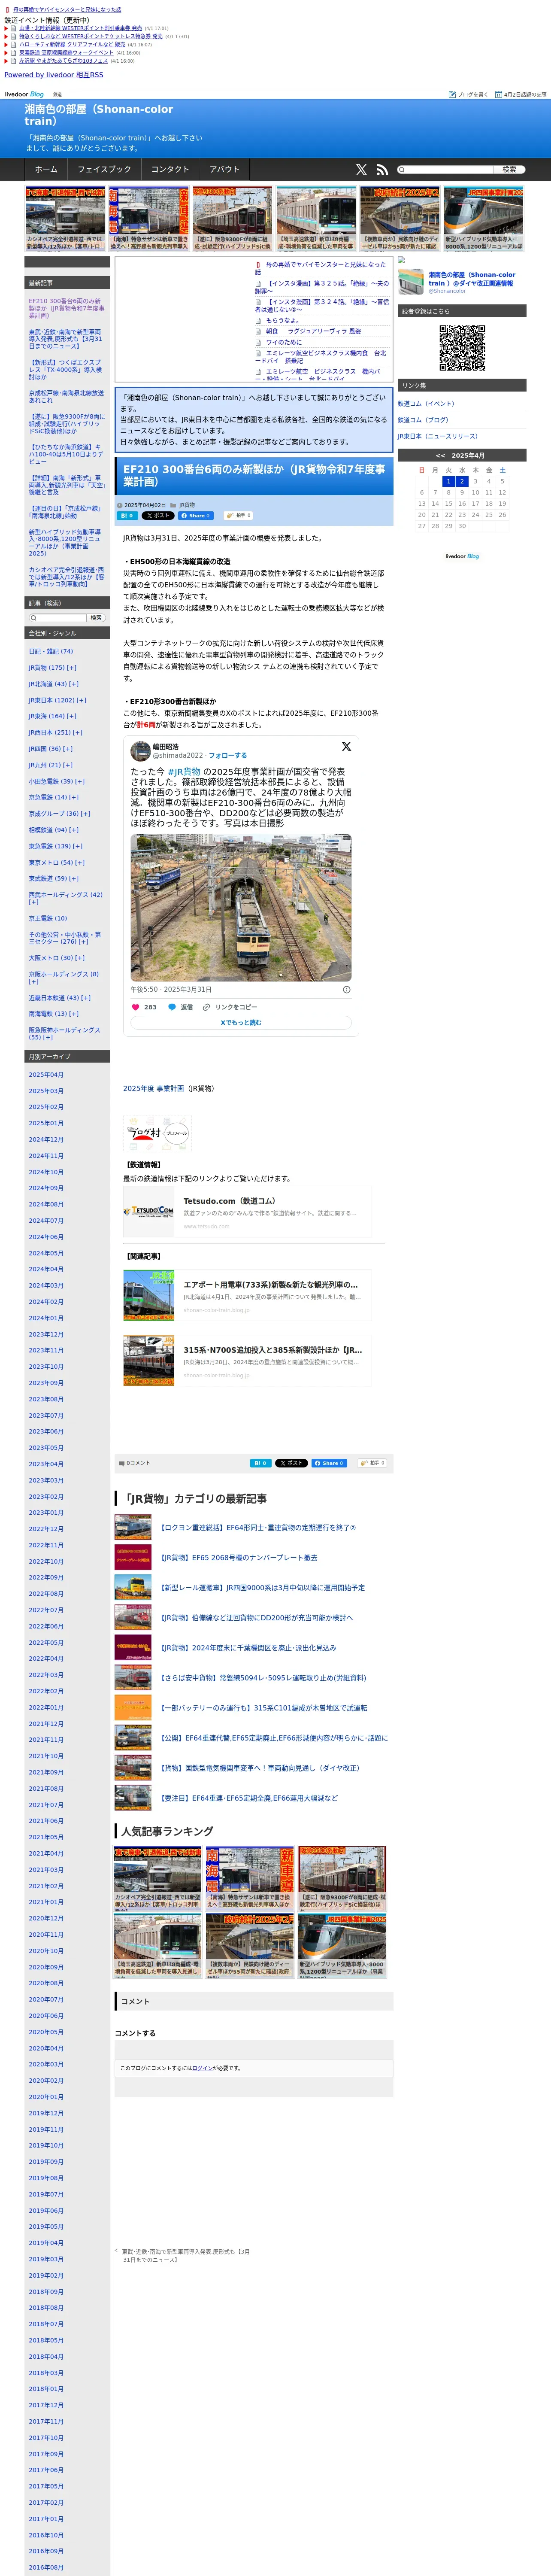551x2576 pixels.
Task: Click the 拍手 clap button in the article footer
Action: point(372,1463)
